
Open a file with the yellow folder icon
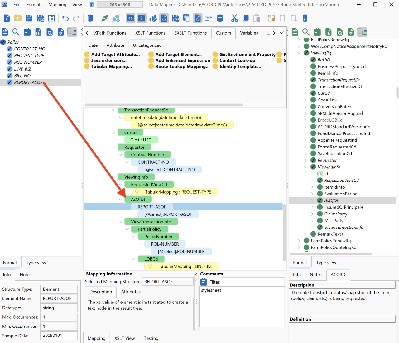[x=18, y=18]
